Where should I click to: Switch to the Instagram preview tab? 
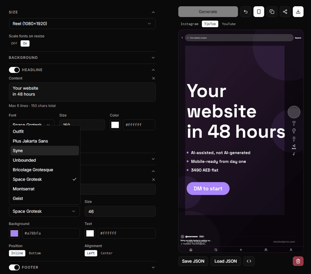coord(189,24)
